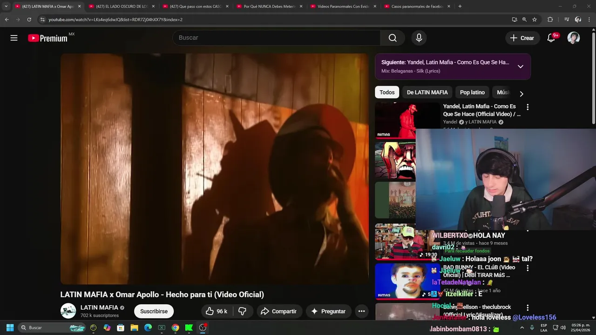Click the search magnifier button
The image size is (596, 335).
pyautogui.click(x=393, y=38)
